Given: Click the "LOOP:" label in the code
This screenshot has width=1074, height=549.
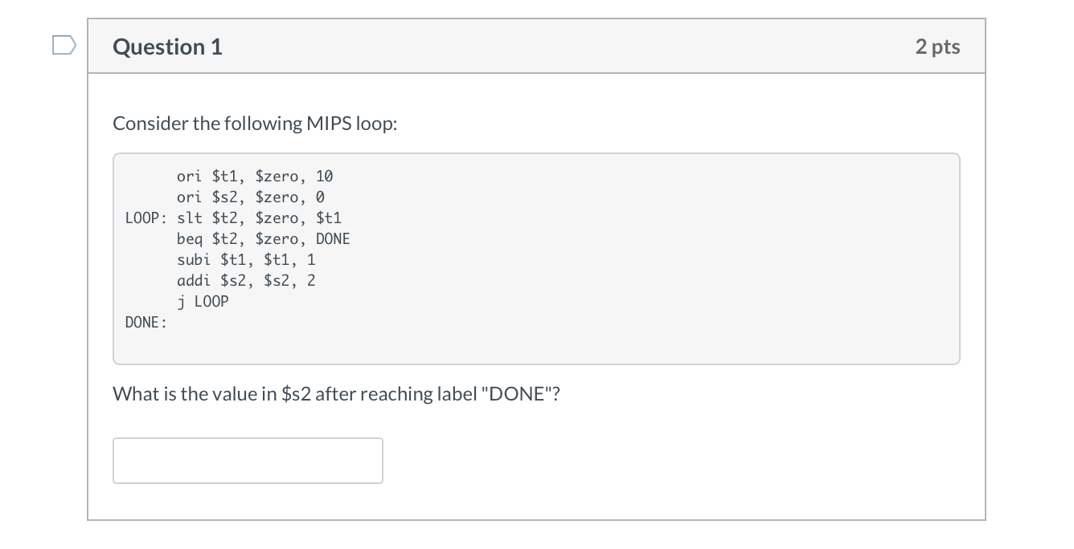Looking at the screenshot, I should (x=146, y=218).
